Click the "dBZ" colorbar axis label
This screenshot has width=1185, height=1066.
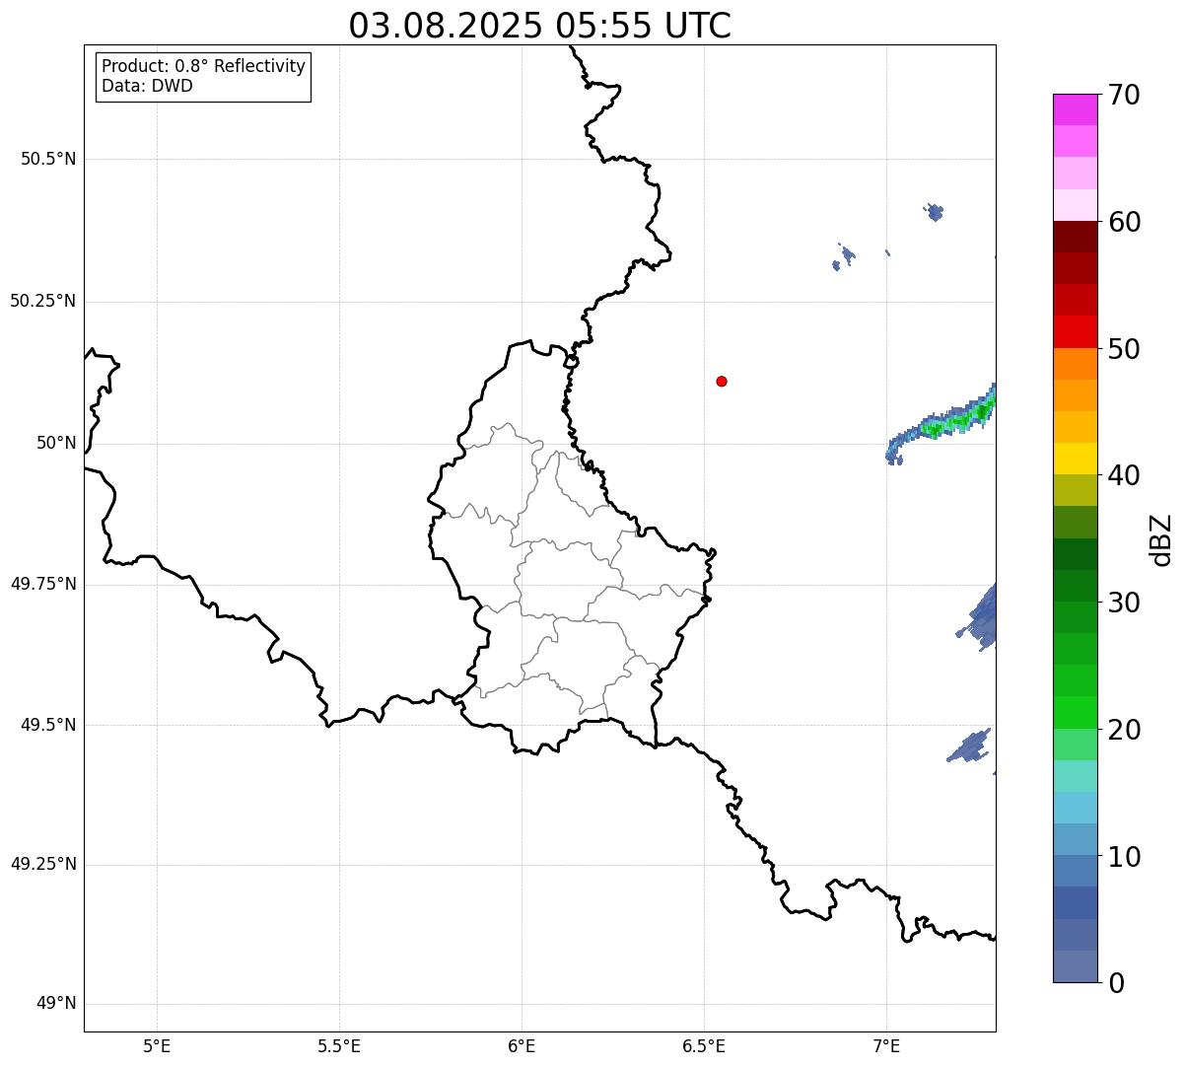pyautogui.click(x=1162, y=539)
